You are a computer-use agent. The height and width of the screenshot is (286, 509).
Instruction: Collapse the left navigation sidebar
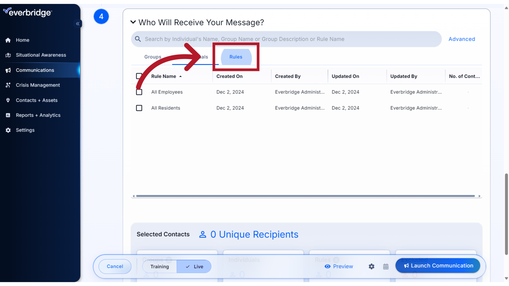tap(77, 24)
